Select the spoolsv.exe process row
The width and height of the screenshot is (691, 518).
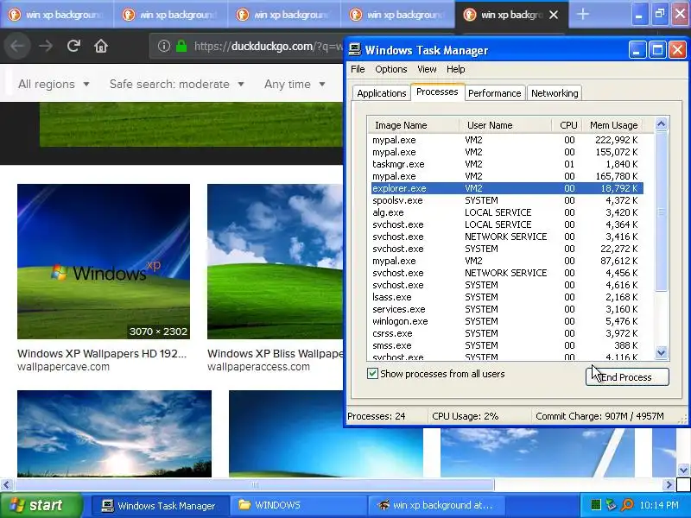pyautogui.click(x=506, y=200)
